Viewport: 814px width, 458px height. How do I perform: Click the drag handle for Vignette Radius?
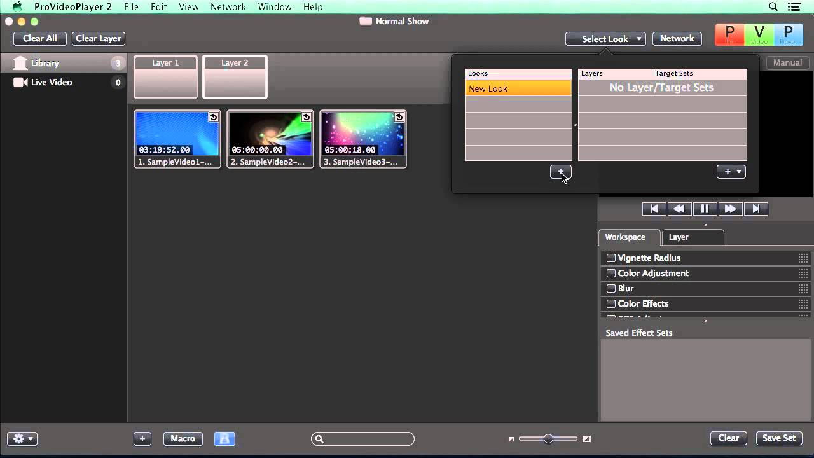click(x=803, y=258)
